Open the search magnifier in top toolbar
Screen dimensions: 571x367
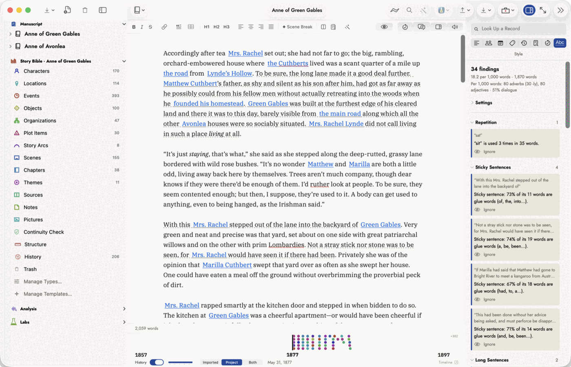point(409,10)
